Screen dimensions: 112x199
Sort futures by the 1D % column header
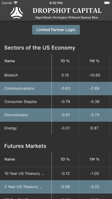pyautogui.click(x=65, y=159)
